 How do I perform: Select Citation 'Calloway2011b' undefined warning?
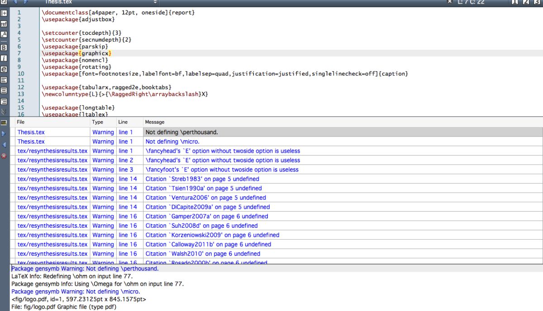[343, 245]
